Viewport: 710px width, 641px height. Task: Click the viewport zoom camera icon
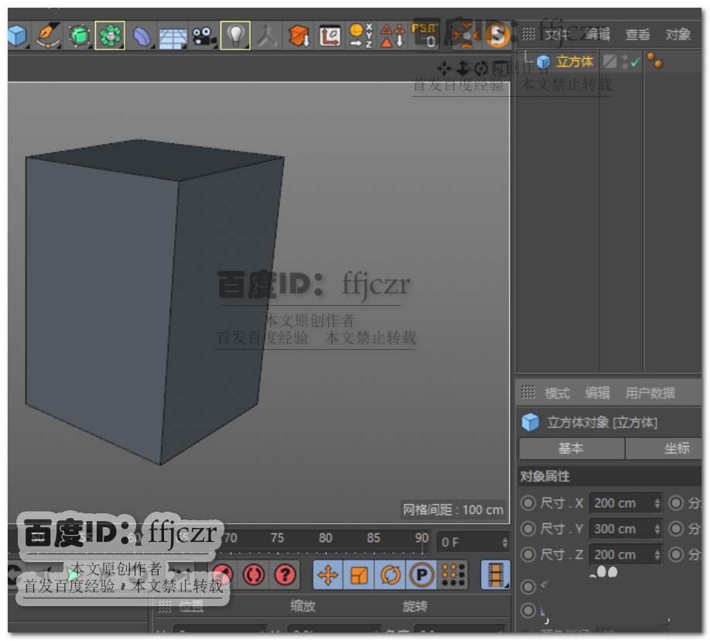[x=463, y=68]
